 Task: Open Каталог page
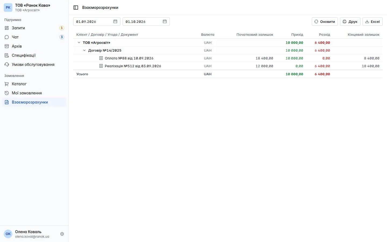pyautogui.click(x=34, y=84)
